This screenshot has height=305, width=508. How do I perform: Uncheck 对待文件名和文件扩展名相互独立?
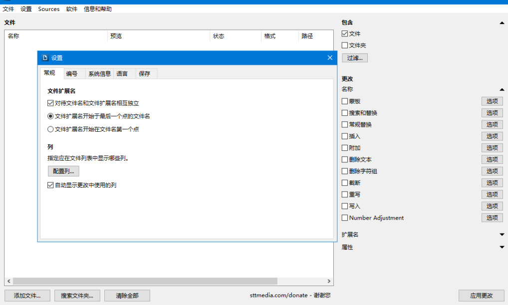tap(50, 103)
